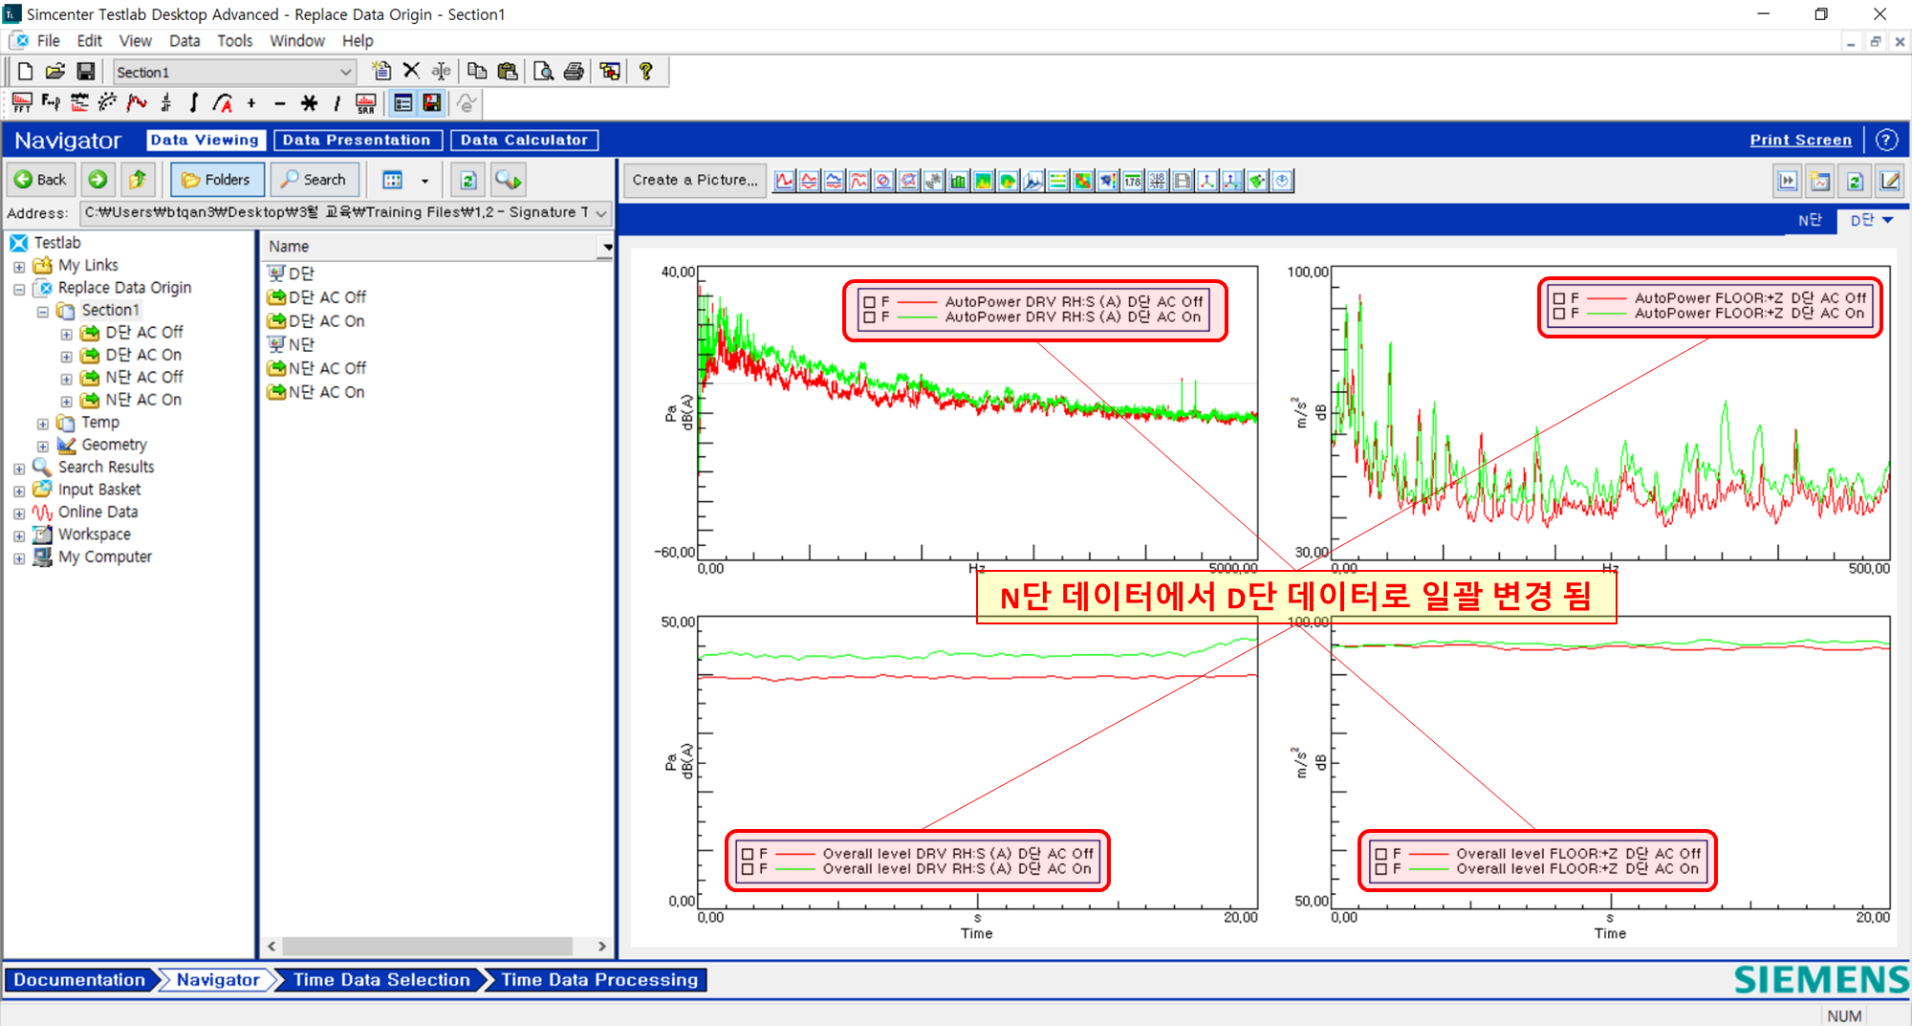Open the view mode dropdown arrow
Image resolution: width=1912 pixels, height=1026 pixels.
coord(425,181)
